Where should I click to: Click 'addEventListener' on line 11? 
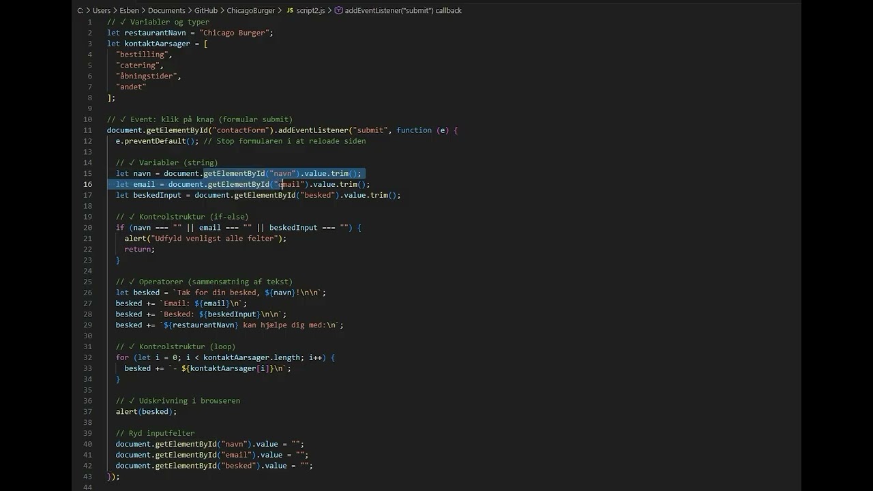[x=313, y=130]
